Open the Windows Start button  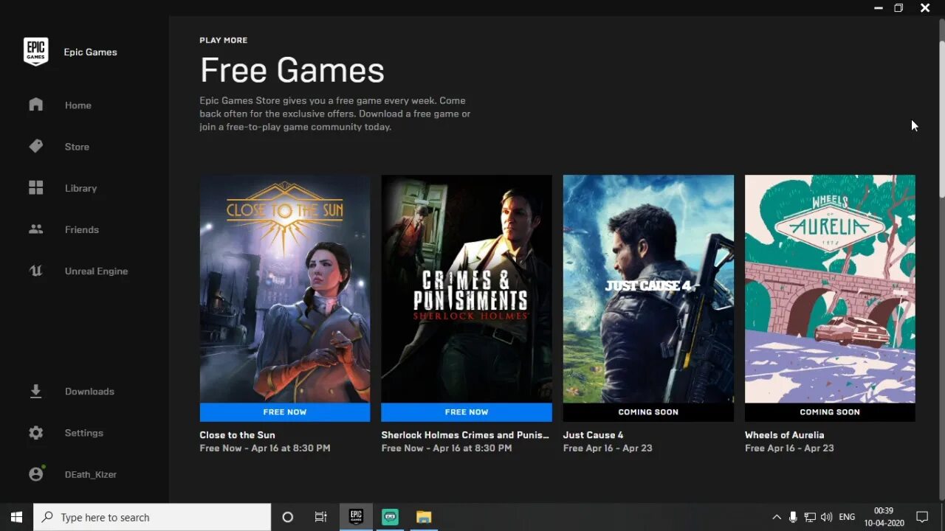[16, 517]
